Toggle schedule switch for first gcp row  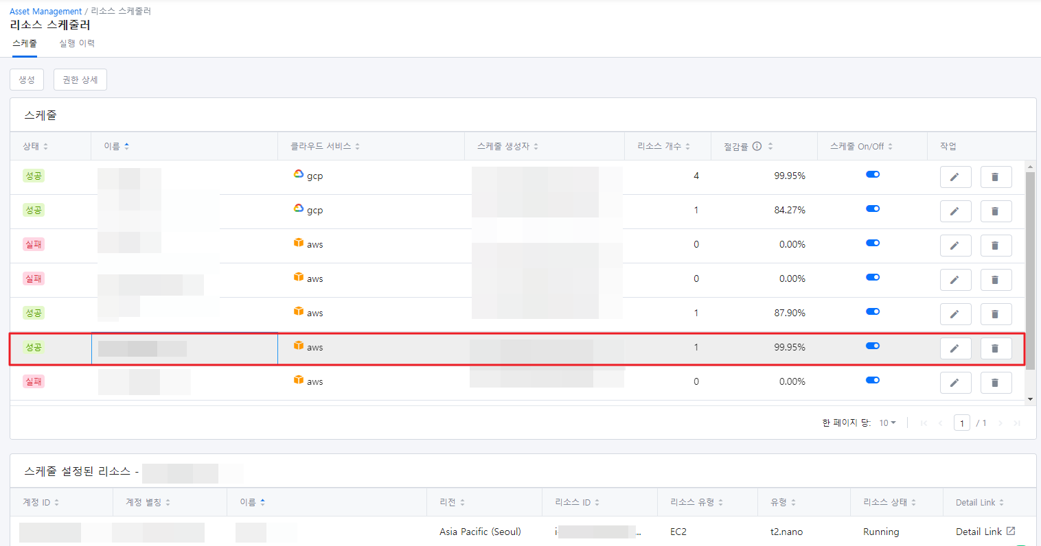pos(873,174)
